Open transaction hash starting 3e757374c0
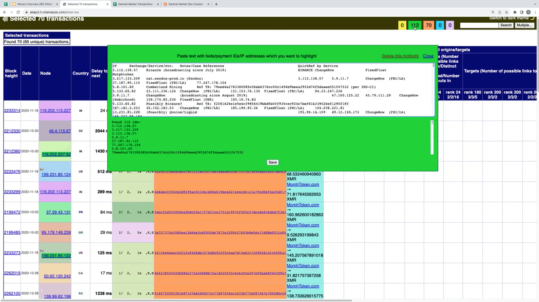539x302 pixels. [x=220, y=233]
